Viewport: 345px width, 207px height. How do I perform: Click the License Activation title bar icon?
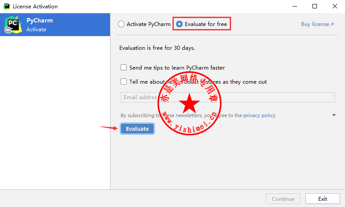tap(7, 6)
